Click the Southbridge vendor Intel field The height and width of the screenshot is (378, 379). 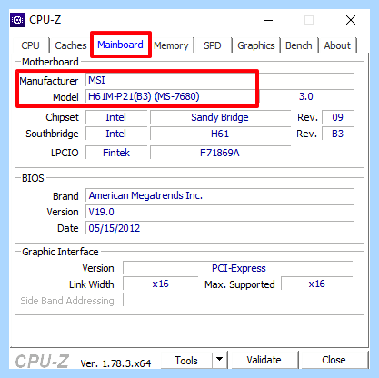pos(116,134)
